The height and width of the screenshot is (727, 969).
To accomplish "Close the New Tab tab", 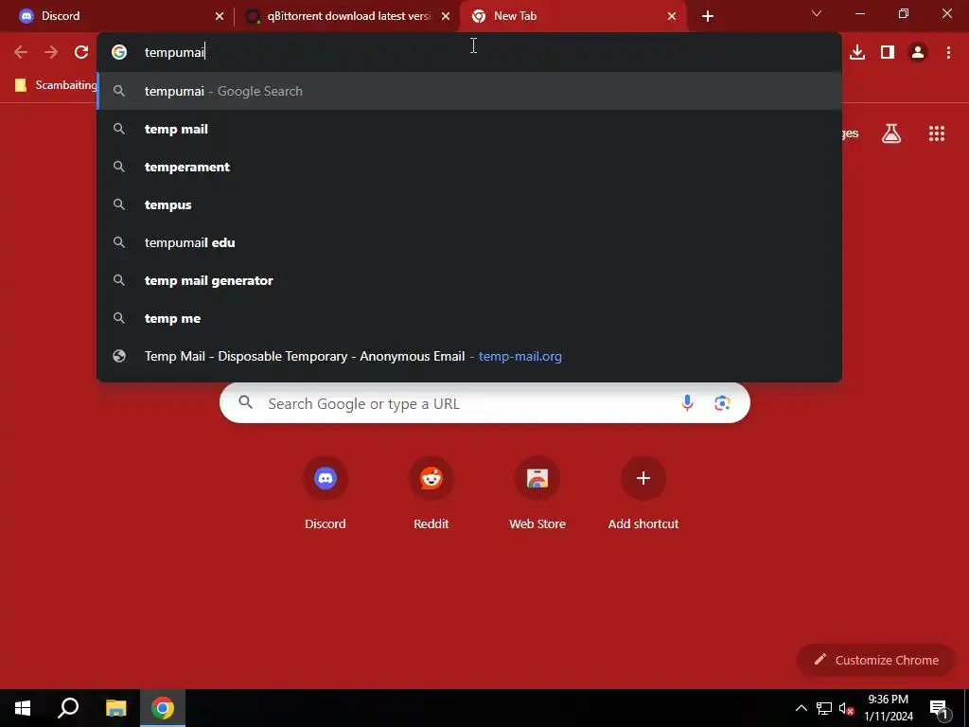I will pyautogui.click(x=672, y=16).
